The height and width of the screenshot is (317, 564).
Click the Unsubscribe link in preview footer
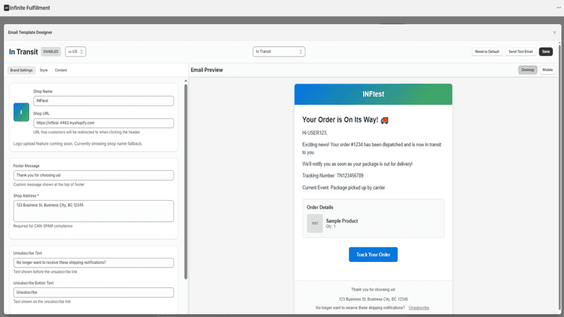pos(419,308)
